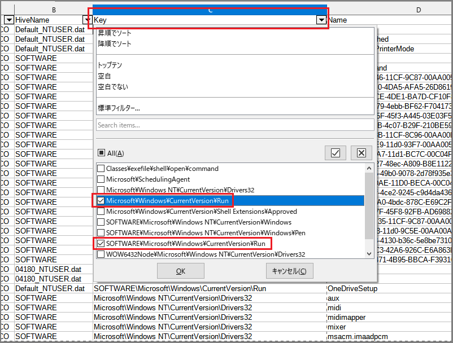Click the キャンセル(C) button
Screen dimensions: 453x343
(290, 271)
